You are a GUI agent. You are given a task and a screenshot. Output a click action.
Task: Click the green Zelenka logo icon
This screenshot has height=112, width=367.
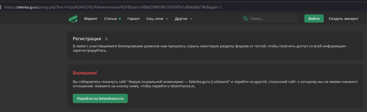pyautogui.click(x=73, y=18)
